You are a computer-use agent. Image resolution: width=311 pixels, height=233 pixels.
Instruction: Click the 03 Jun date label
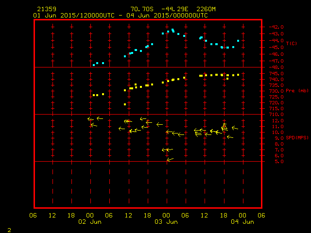tap(166, 222)
